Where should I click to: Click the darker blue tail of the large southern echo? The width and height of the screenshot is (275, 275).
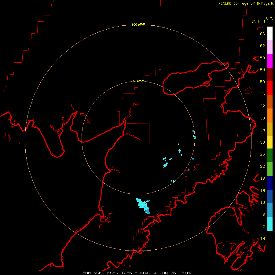click(x=148, y=211)
